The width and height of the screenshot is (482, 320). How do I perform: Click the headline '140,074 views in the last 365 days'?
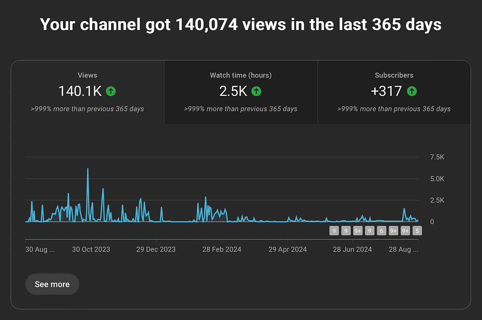point(308,24)
